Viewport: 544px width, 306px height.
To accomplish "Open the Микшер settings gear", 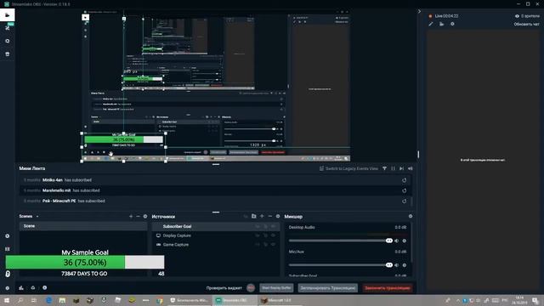I will click(x=411, y=216).
